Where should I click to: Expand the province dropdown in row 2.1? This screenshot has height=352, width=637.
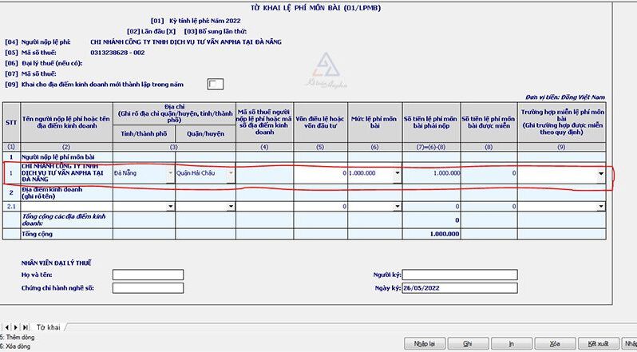pyautogui.click(x=171, y=207)
